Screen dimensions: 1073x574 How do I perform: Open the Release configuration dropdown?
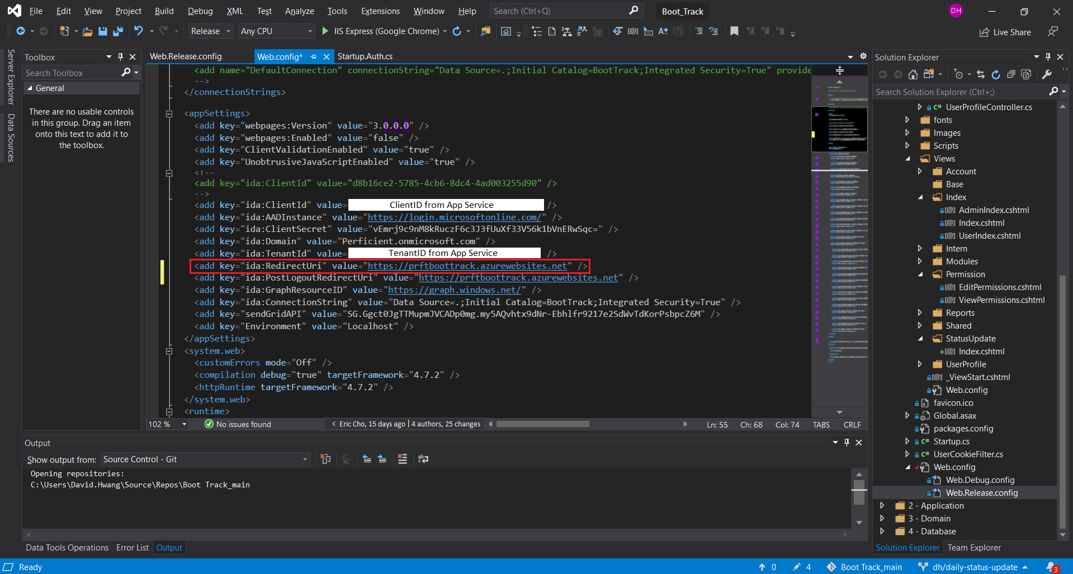tap(210, 31)
